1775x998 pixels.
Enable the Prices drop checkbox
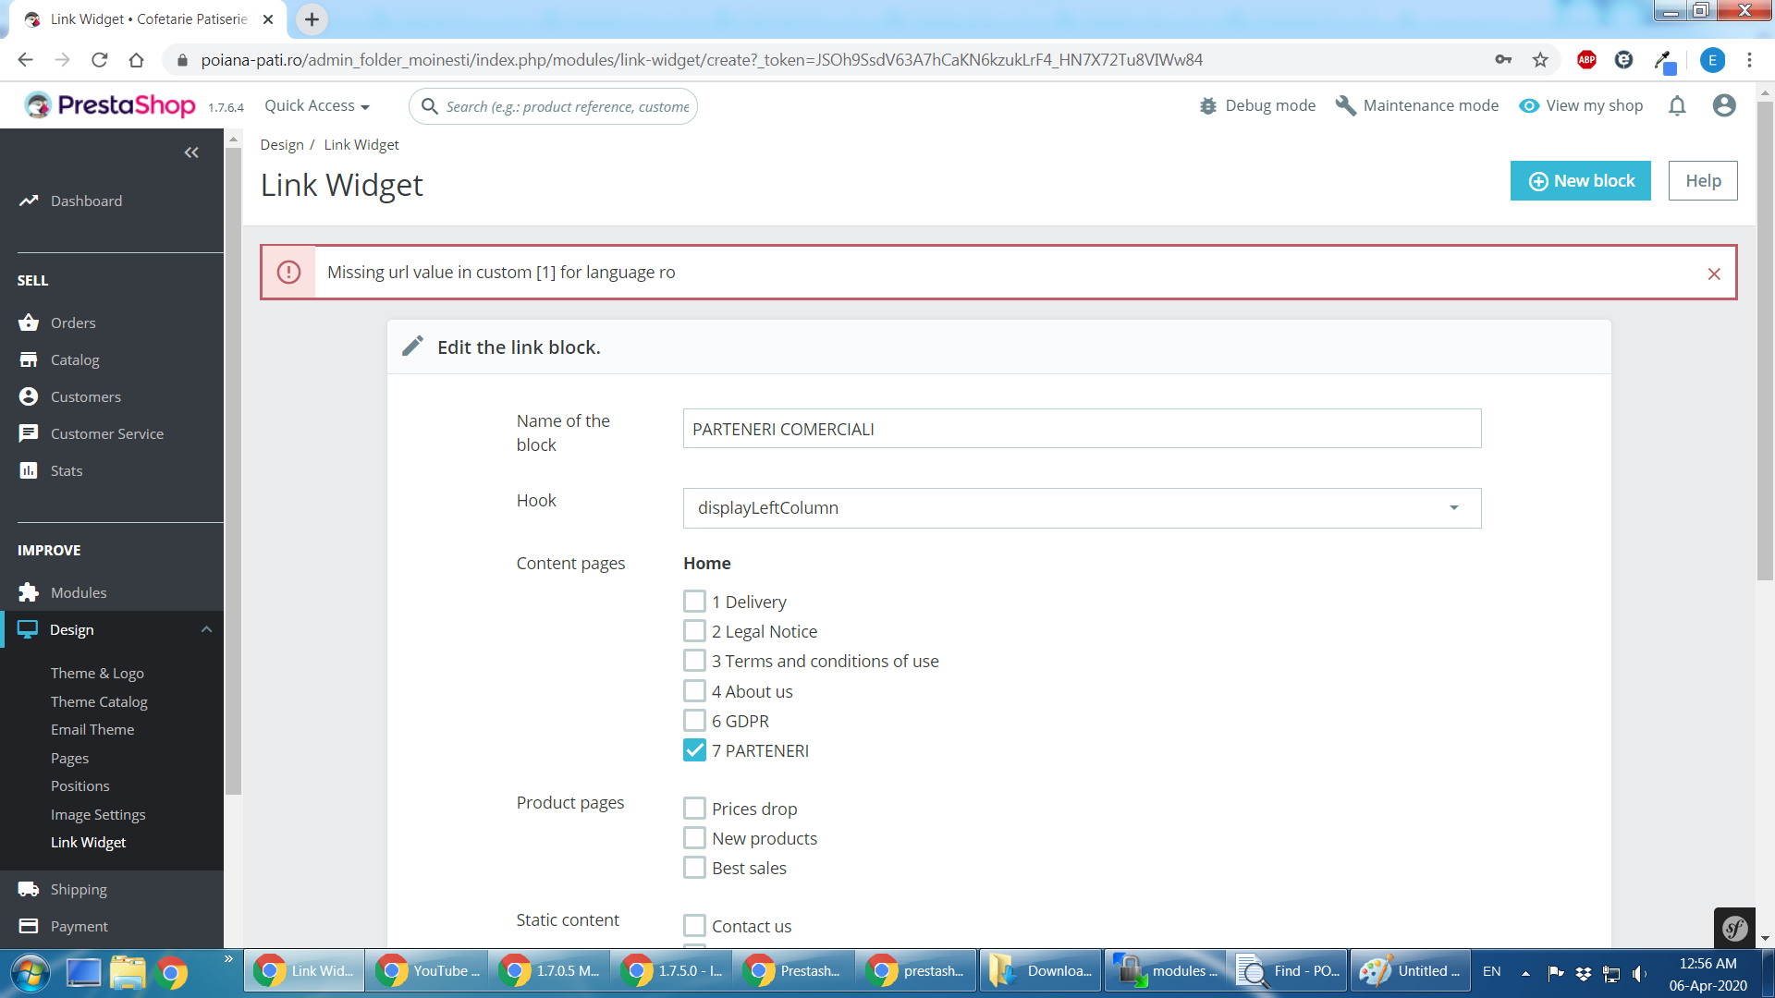tap(694, 809)
